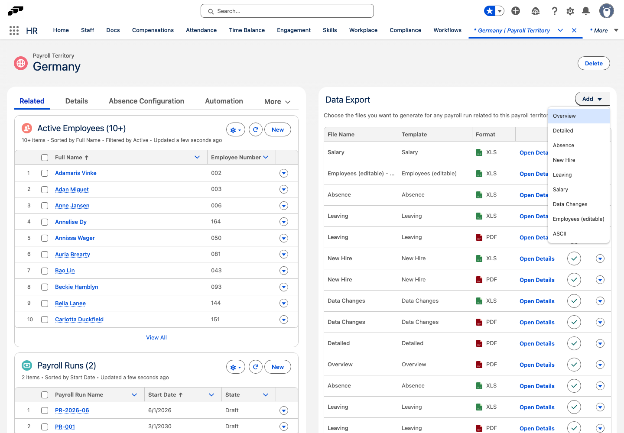This screenshot has height=433, width=624.
Task: Open Details for Absence XLS bottom row
Action: tap(537, 386)
